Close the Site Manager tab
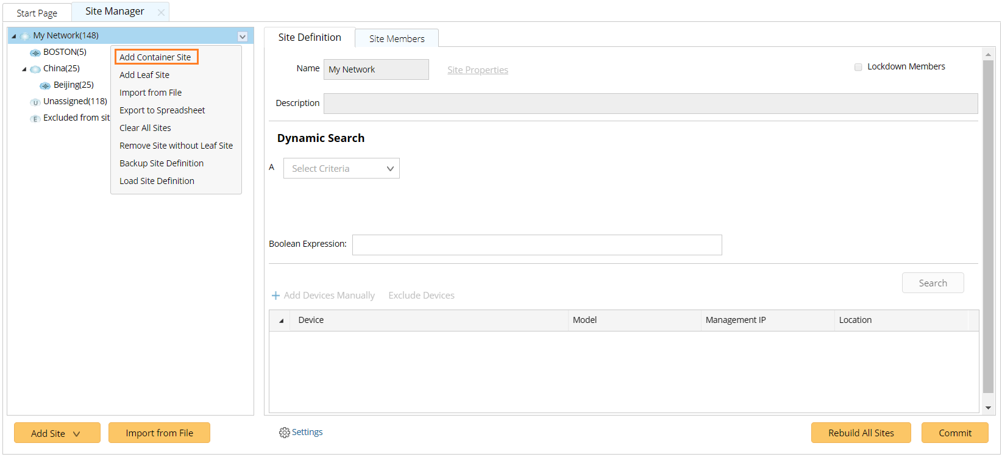 click(161, 12)
